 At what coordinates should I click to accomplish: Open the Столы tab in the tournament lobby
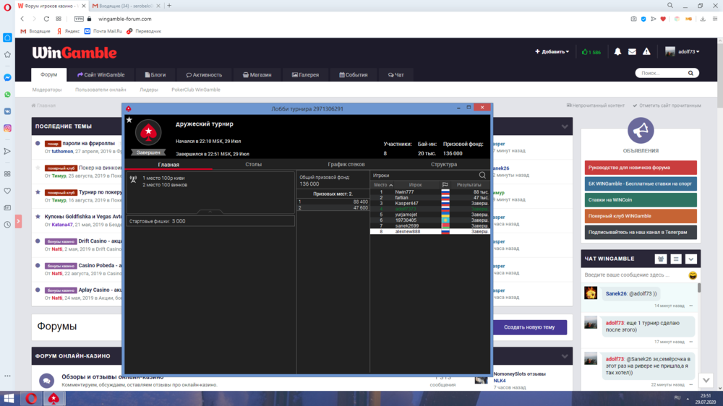[x=253, y=165]
